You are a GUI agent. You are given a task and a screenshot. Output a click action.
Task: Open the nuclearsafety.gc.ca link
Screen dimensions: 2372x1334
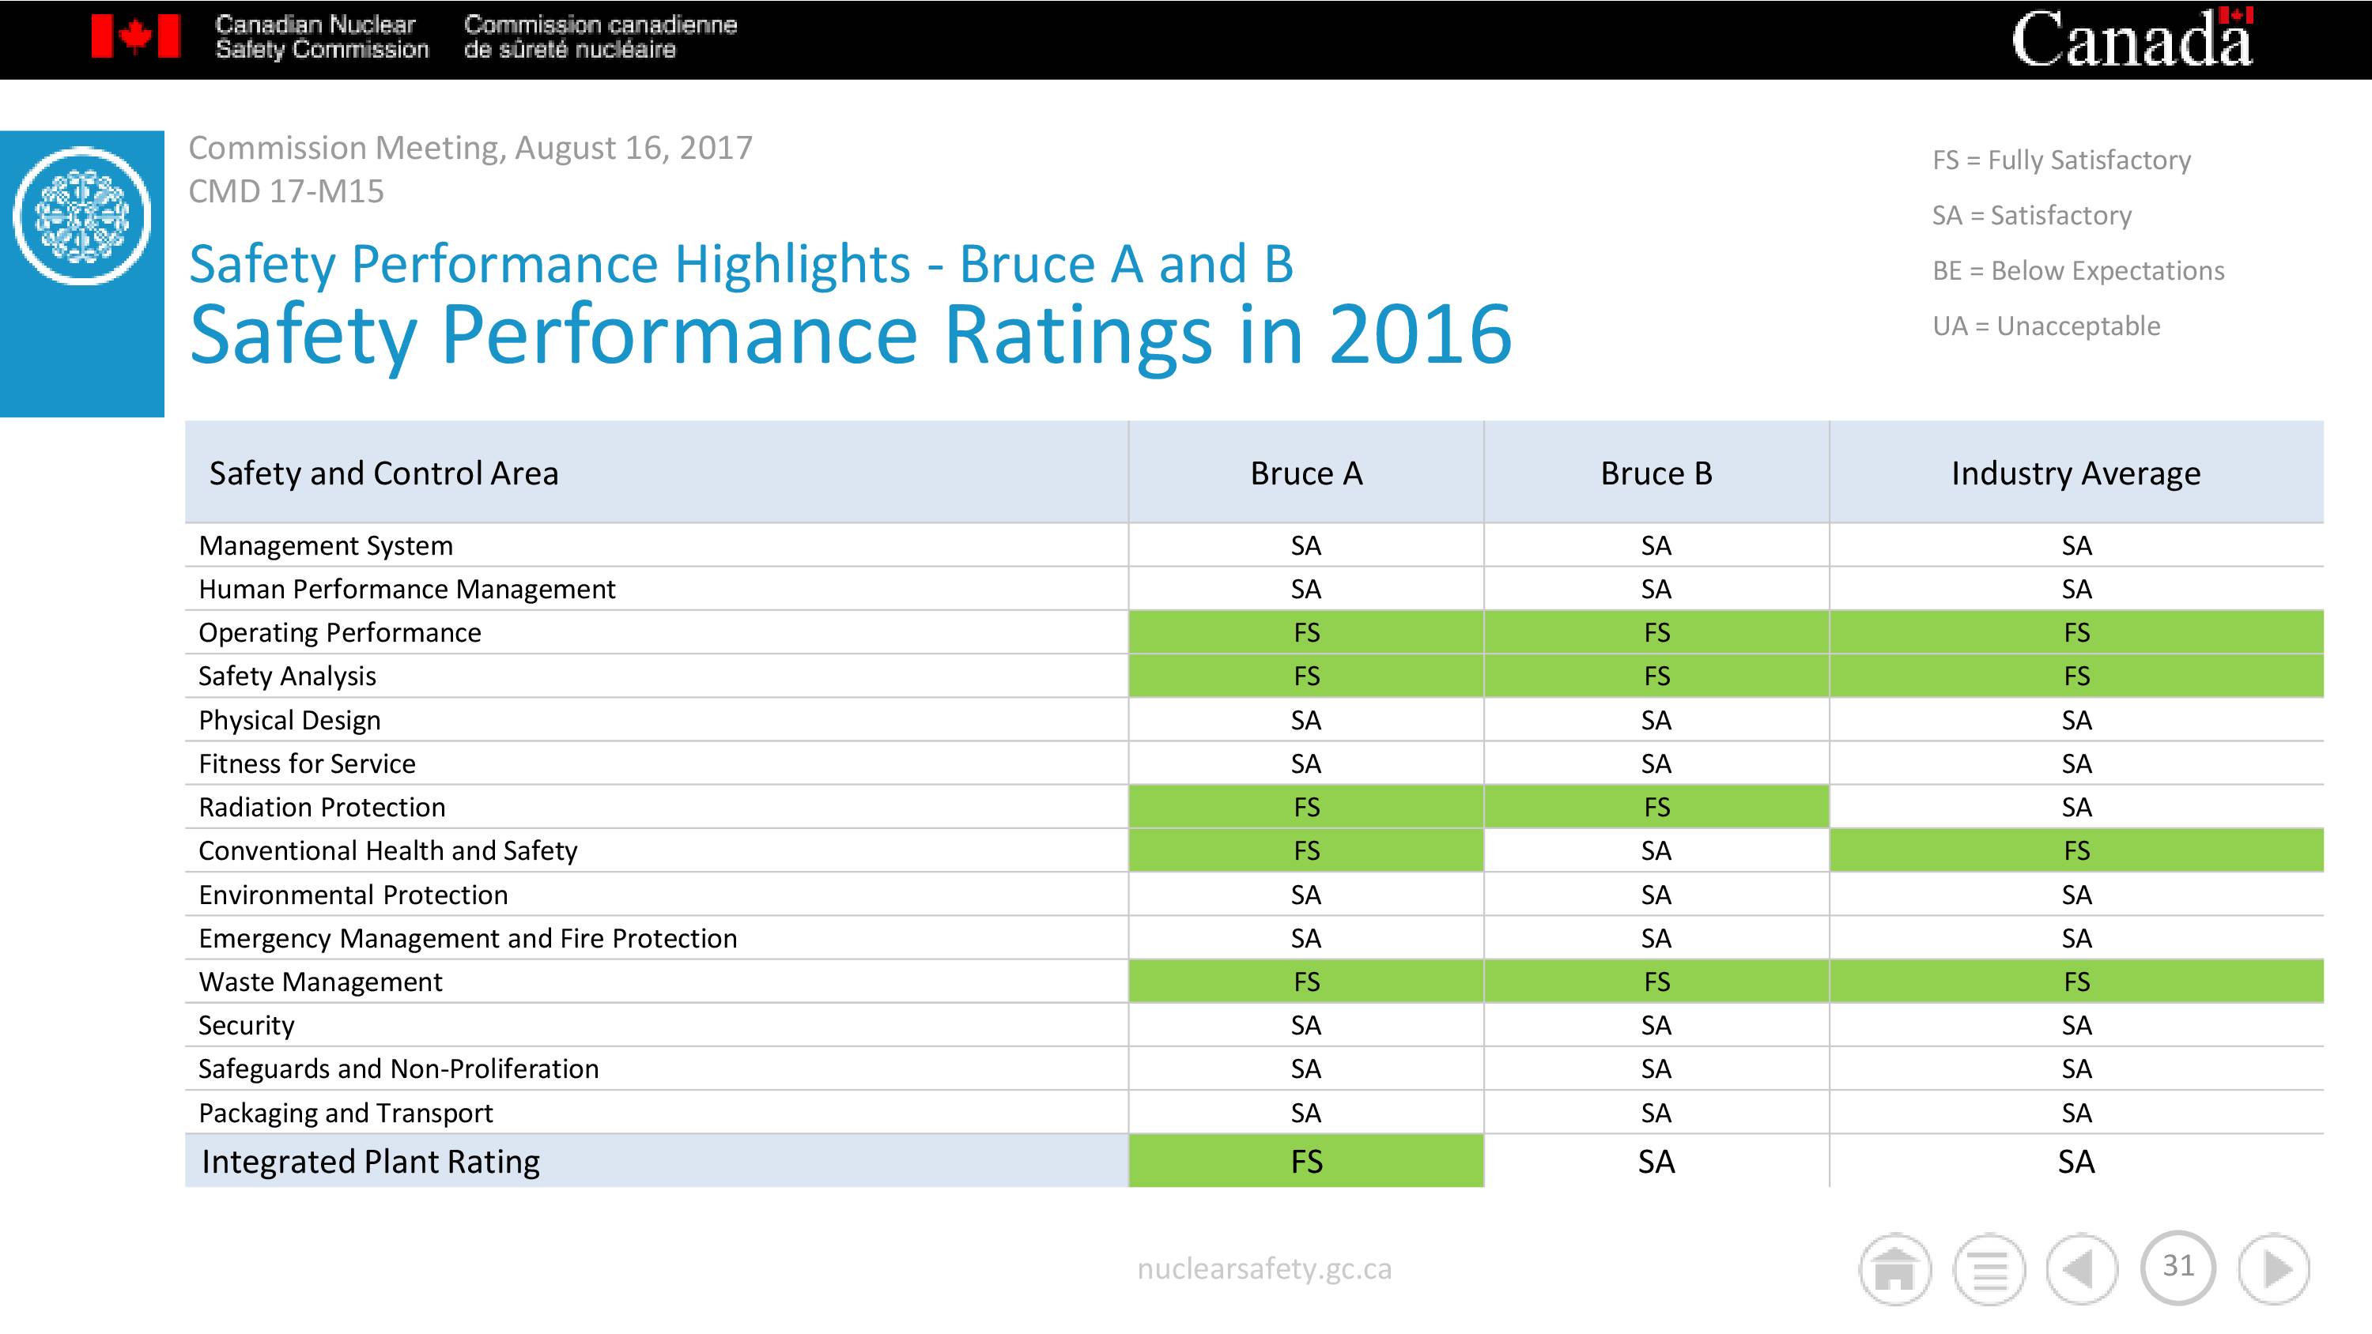1264,1268
